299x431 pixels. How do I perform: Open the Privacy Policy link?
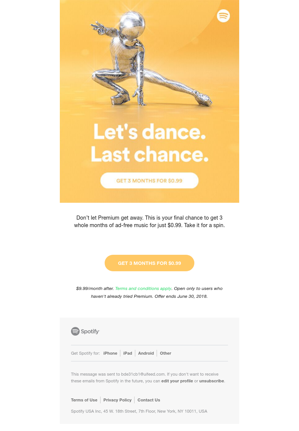(x=117, y=400)
